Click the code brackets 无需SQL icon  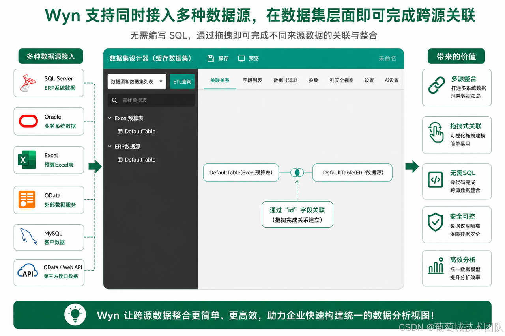[x=436, y=180]
